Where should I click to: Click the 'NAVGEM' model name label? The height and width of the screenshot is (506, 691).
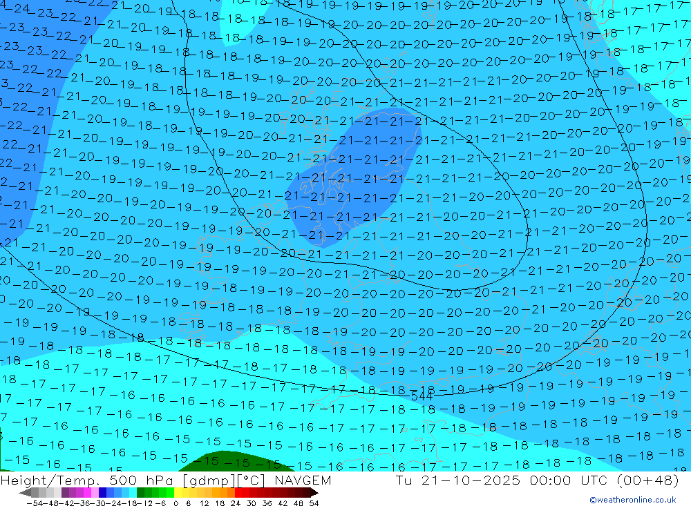point(303,480)
